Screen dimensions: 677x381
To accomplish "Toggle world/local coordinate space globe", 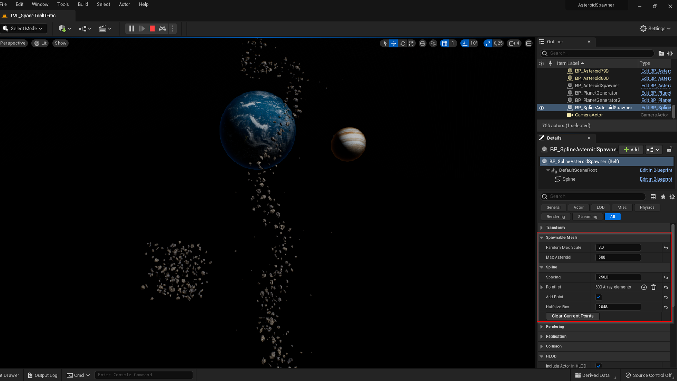I will pyautogui.click(x=422, y=43).
